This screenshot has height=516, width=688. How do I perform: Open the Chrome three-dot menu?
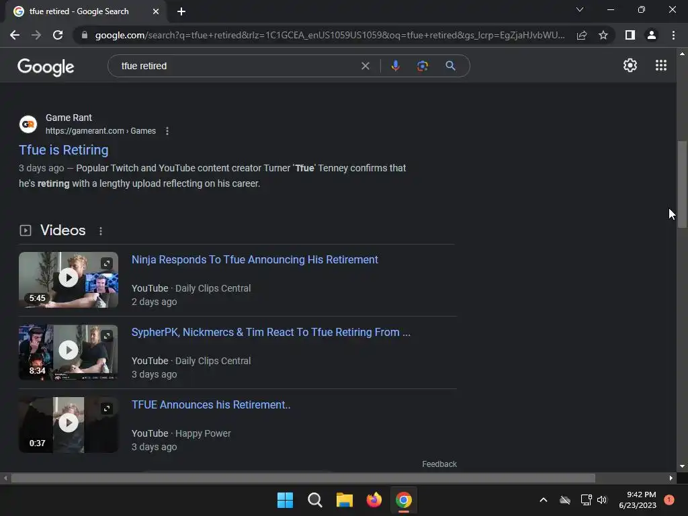[x=673, y=35]
